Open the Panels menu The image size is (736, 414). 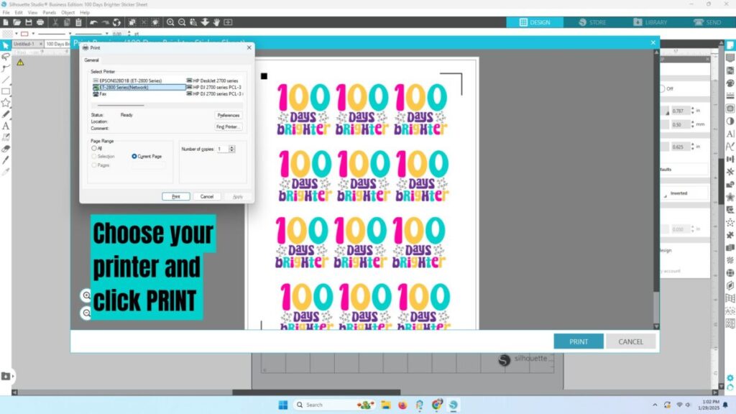[x=50, y=13]
